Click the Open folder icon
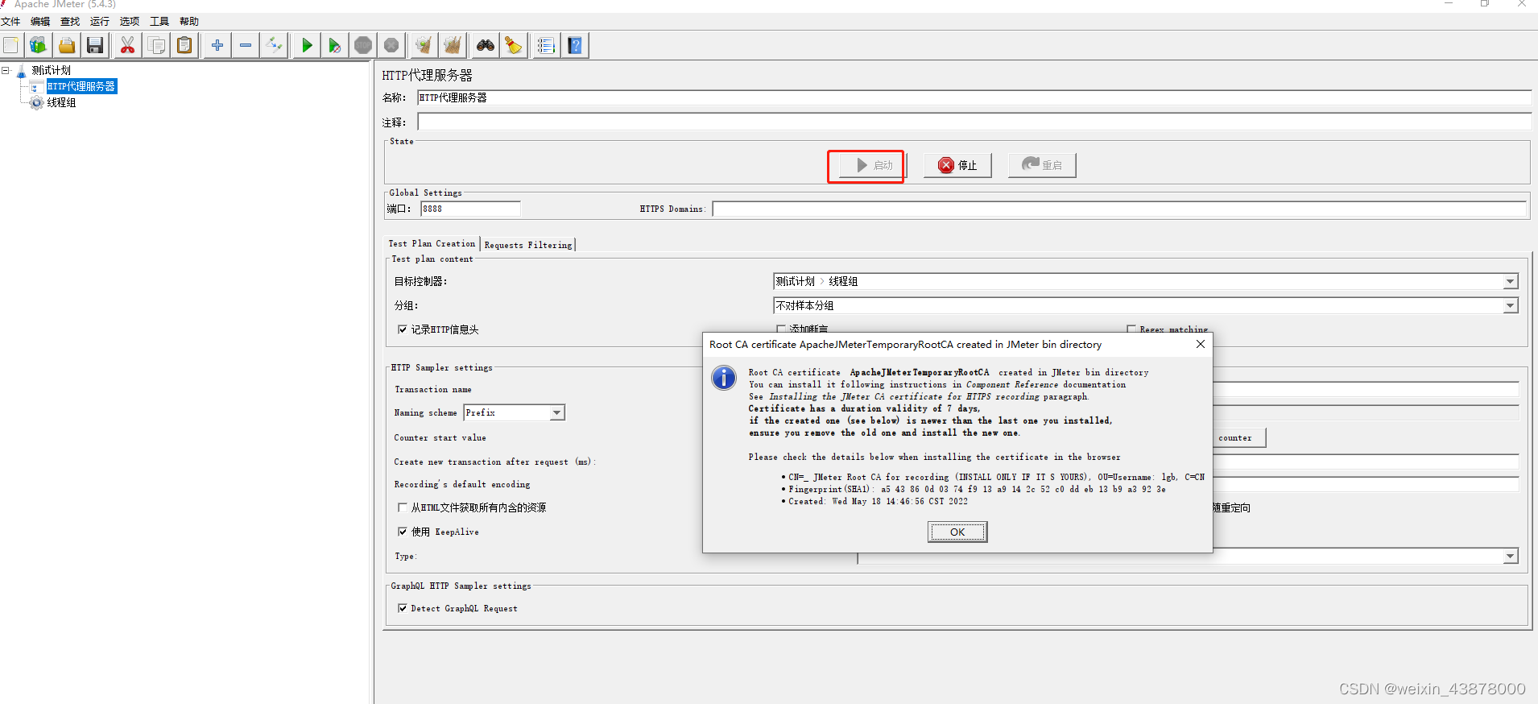Viewport: 1538px width, 704px height. (67, 45)
